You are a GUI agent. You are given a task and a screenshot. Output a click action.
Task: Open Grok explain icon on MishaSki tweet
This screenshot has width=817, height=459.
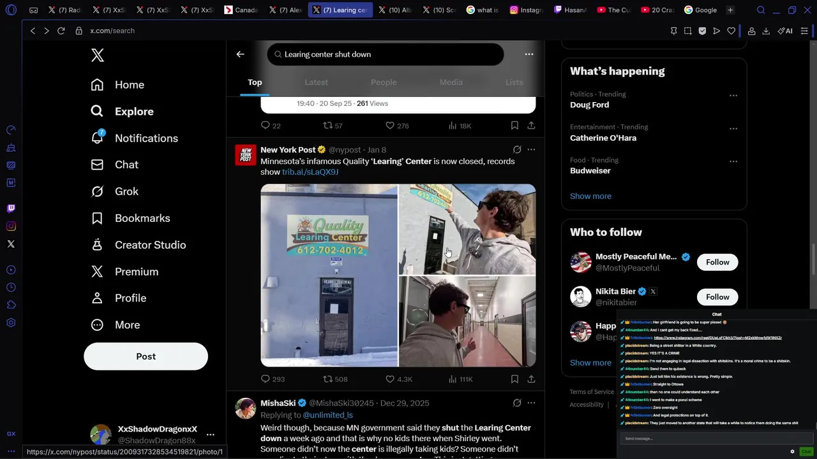pyautogui.click(x=517, y=403)
